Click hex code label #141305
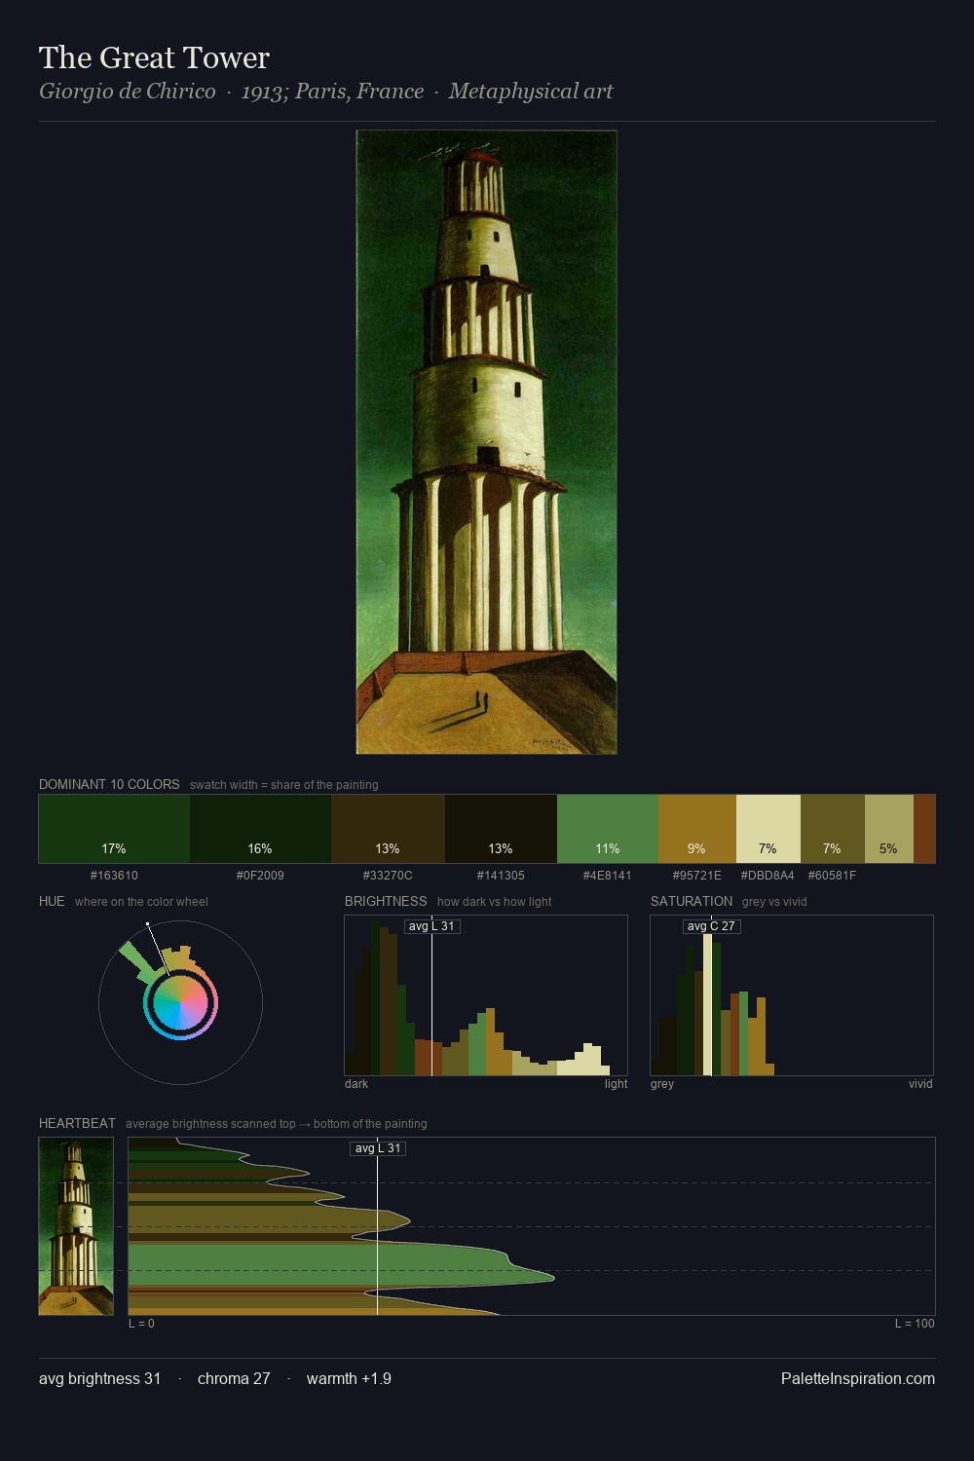The image size is (974, 1461). pyautogui.click(x=501, y=876)
